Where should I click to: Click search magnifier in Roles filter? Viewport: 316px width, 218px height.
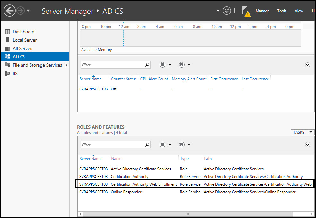[x=147, y=145]
